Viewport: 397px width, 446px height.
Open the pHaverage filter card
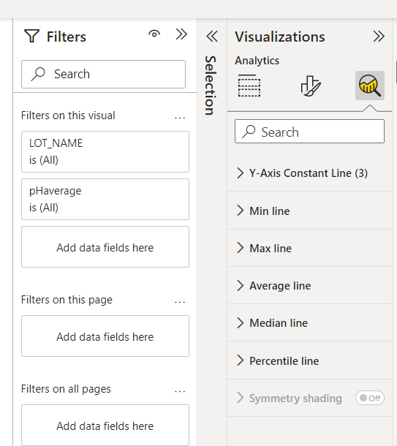105,199
